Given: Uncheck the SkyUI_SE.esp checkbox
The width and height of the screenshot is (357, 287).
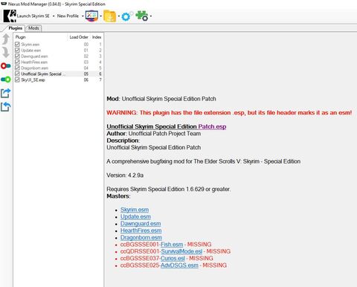Looking at the screenshot, I should pos(17,80).
